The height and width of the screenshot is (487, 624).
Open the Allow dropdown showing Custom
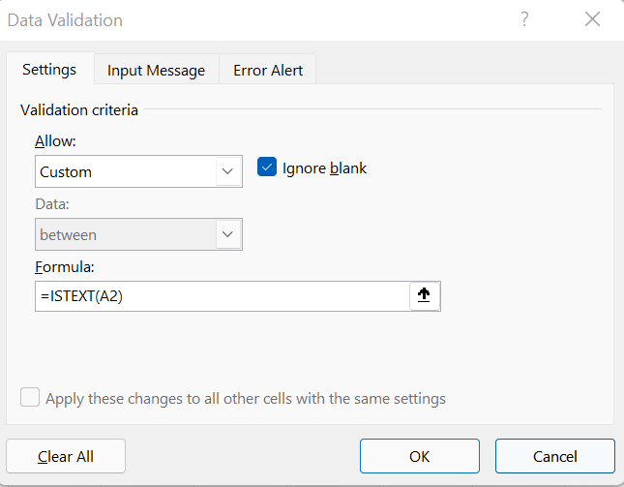click(x=138, y=171)
